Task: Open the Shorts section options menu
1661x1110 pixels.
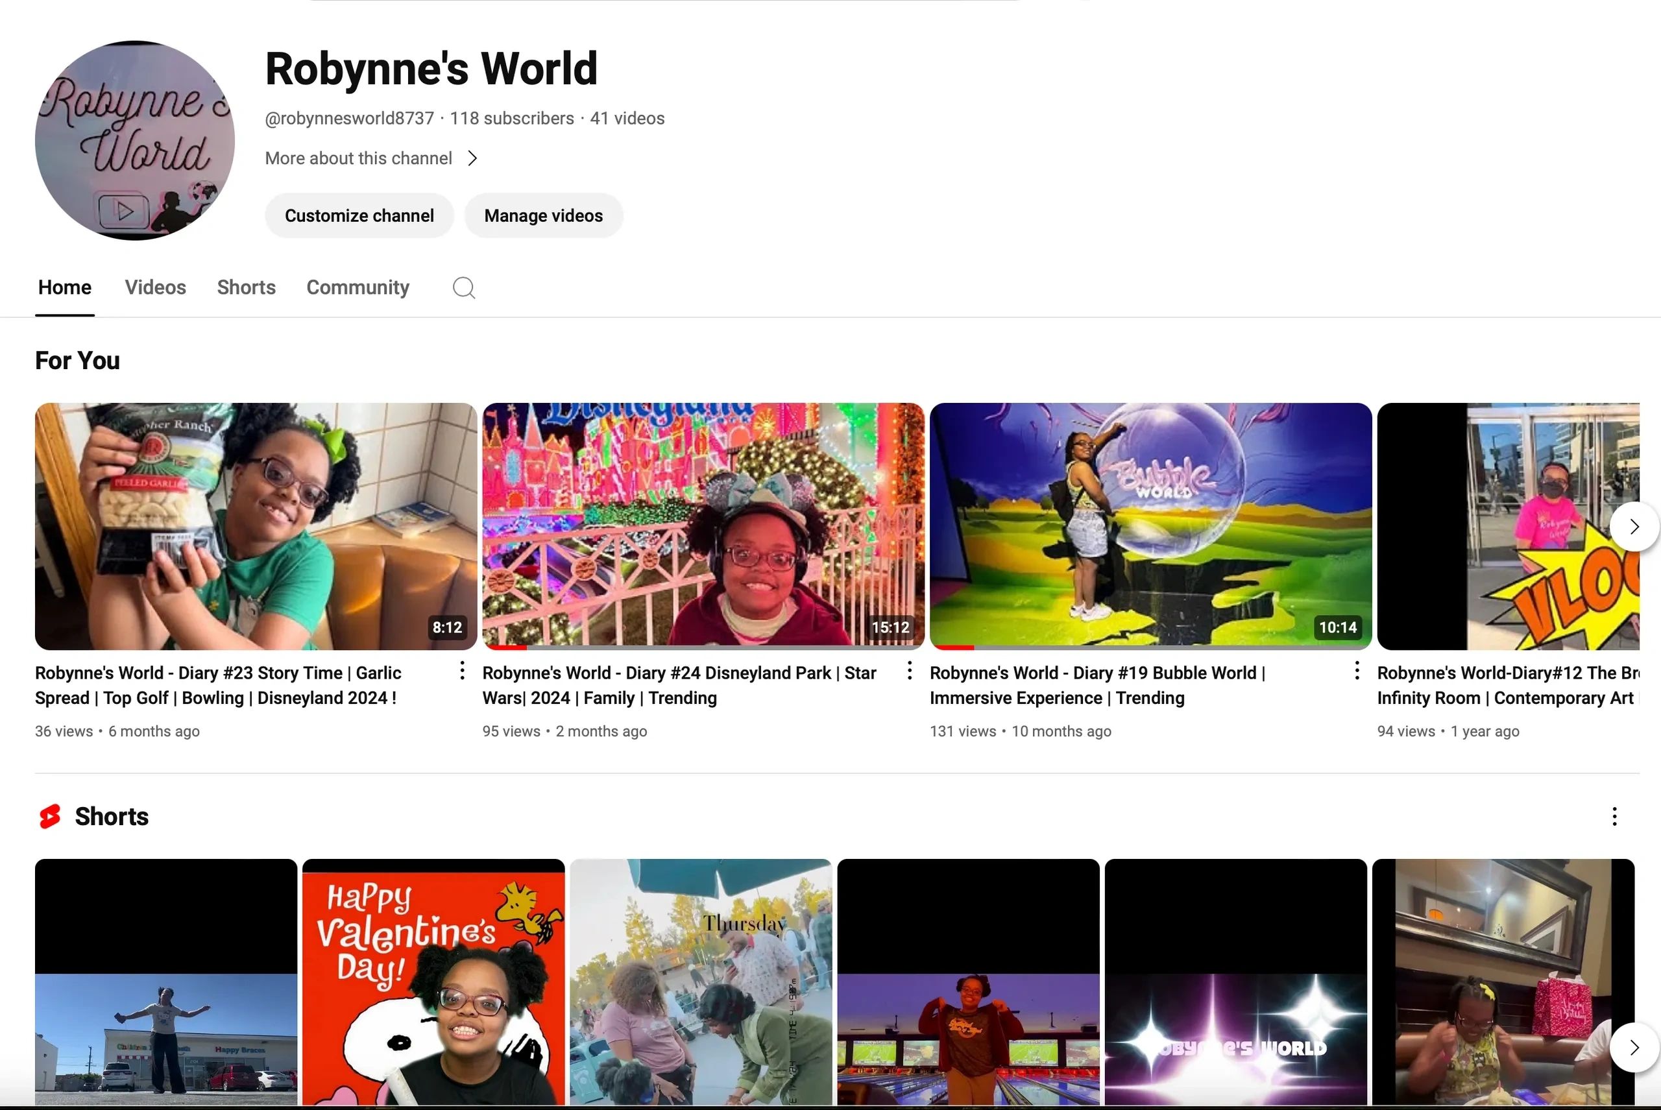Action: [x=1614, y=816]
